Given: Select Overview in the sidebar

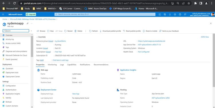Looking at the screenshot, I should [x=9, y=35].
